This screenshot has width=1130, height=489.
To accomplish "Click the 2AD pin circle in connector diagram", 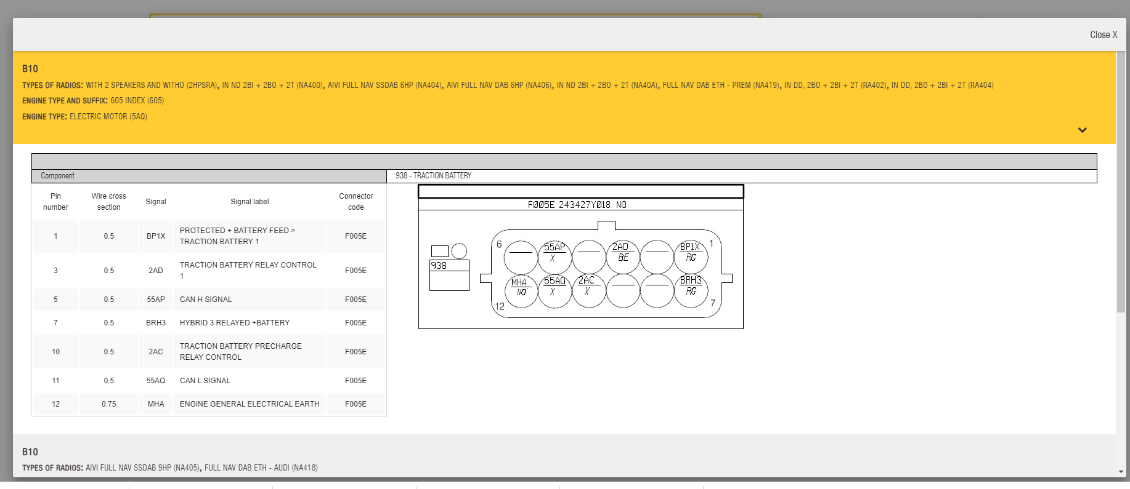I will point(622,256).
